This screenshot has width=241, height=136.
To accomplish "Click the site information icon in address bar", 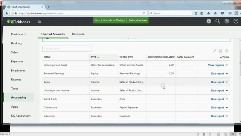I will point(12,13).
